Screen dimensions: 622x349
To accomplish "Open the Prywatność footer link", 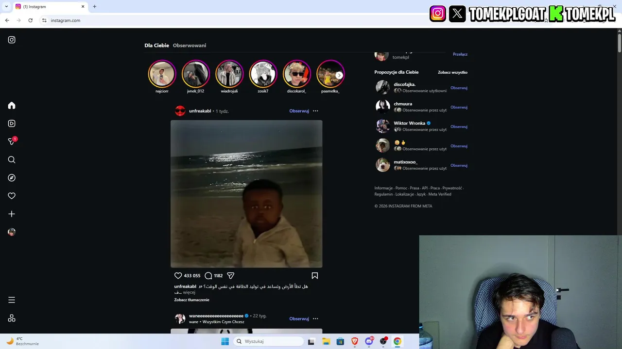I will [x=452, y=188].
